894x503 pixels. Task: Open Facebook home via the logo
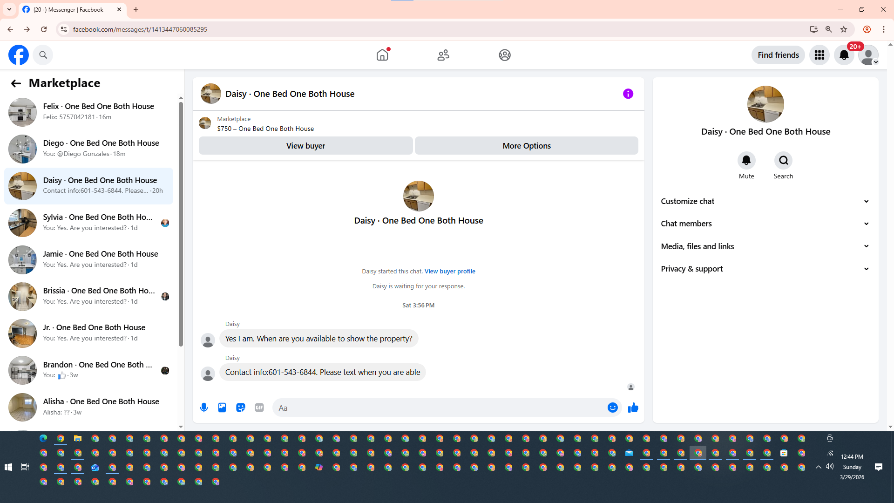[19, 55]
